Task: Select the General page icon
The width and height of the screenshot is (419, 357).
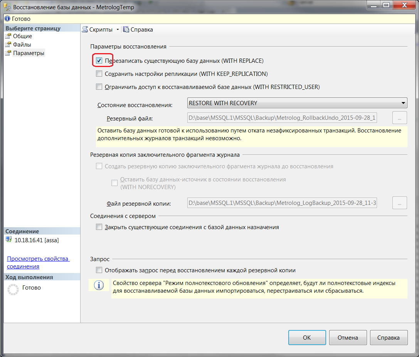Action: (8, 36)
